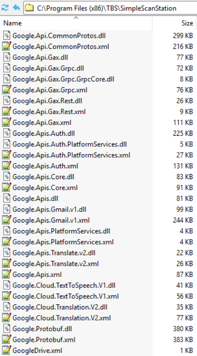Click the 87 KB size value
197x356 pixels.
185,275
